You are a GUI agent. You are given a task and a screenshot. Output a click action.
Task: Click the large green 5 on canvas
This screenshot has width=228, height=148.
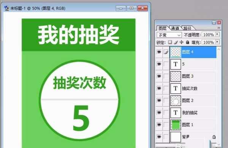click(81, 118)
